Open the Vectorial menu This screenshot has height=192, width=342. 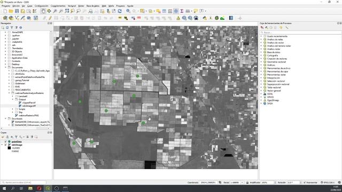[72, 6]
